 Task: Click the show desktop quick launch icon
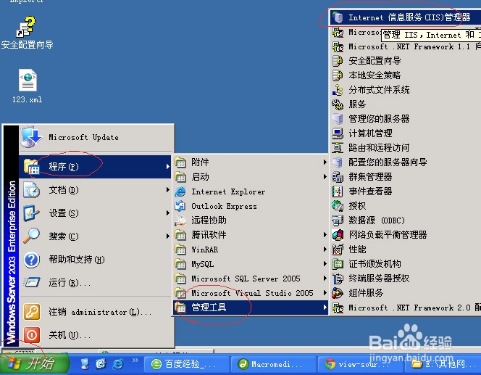click(x=84, y=364)
